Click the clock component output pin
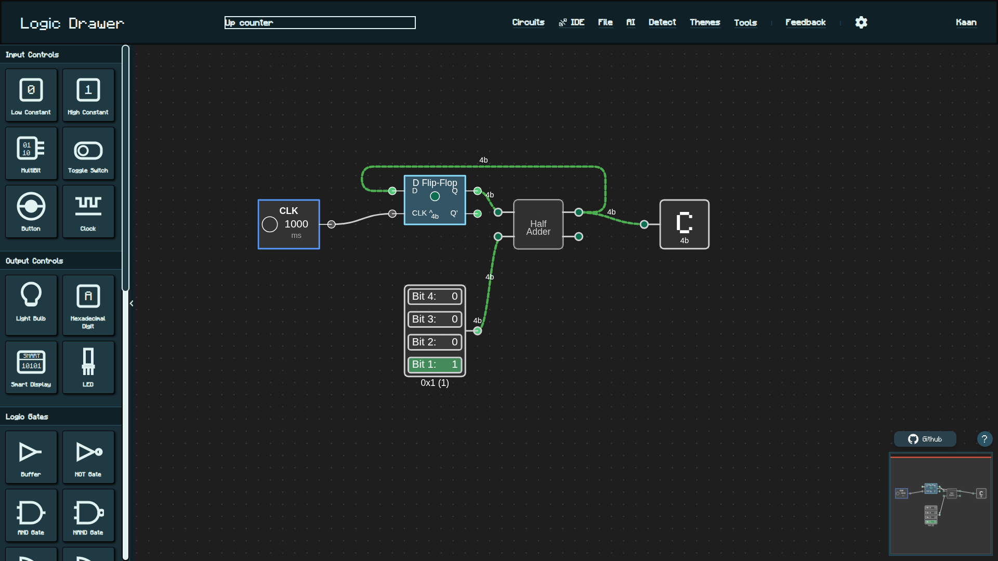The height and width of the screenshot is (561, 998). click(332, 224)
